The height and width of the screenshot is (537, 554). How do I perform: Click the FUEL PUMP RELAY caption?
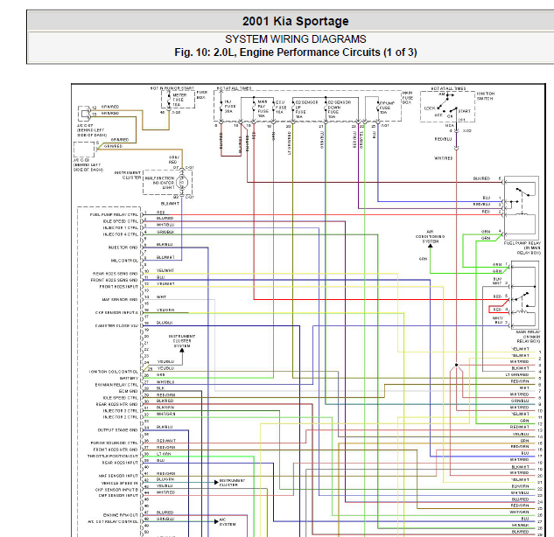522,248
